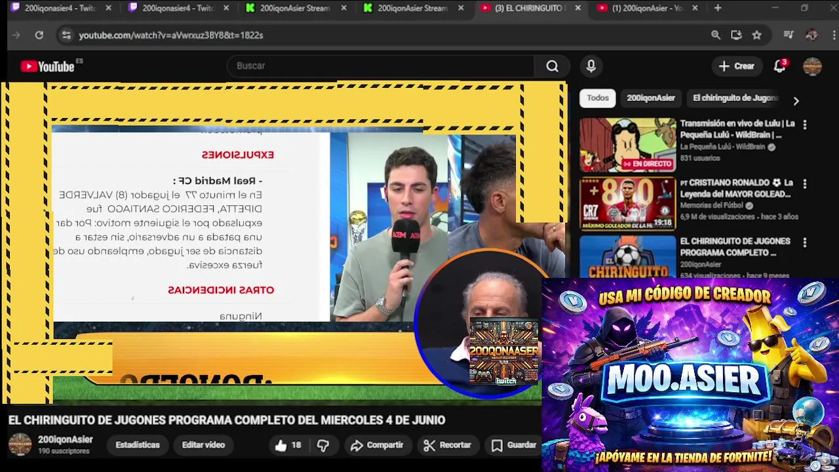Click the 190 suscriptores text
This screenshot has width=839, height=472.
(x=64, y=452)
